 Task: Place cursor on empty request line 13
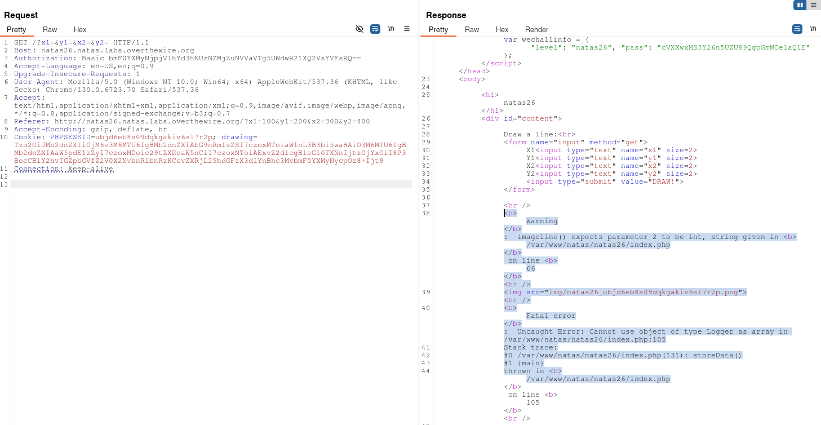click(211, 184)
